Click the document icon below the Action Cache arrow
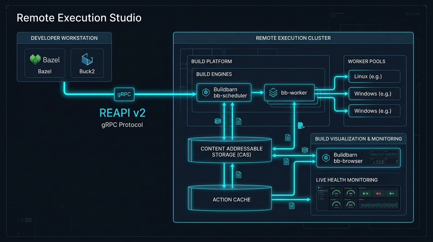Screen dimensions: 433x242 click(292, 206)
